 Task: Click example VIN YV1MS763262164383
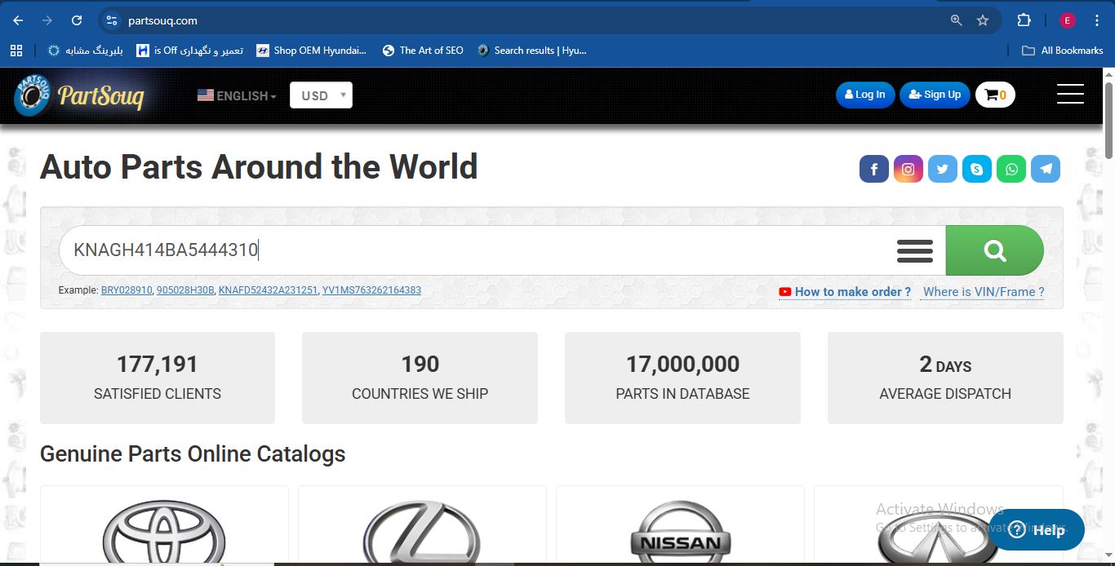(371, 290)
